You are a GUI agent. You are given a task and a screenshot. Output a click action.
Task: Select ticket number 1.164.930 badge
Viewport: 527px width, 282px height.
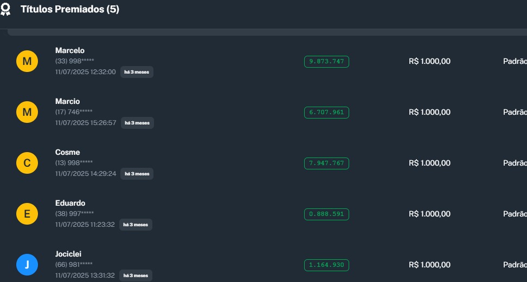coord(326,265)
